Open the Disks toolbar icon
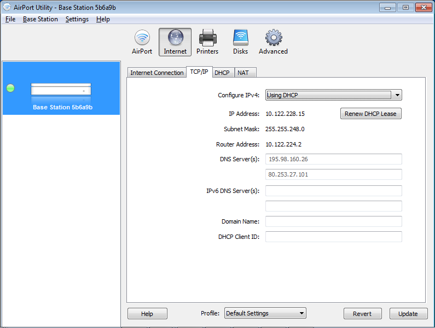 240,42
